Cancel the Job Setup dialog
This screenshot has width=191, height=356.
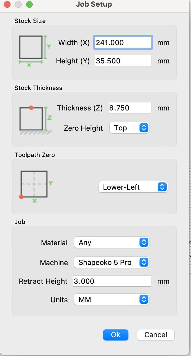pyautogui.click(x=156, y=335)
